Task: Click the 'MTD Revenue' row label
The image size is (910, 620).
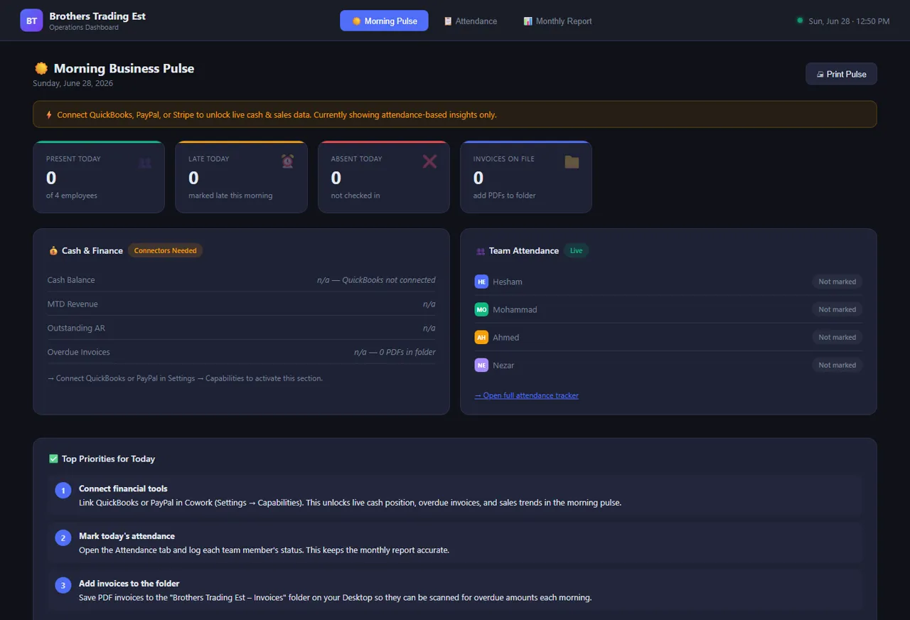Action: (x=73, y=304)
